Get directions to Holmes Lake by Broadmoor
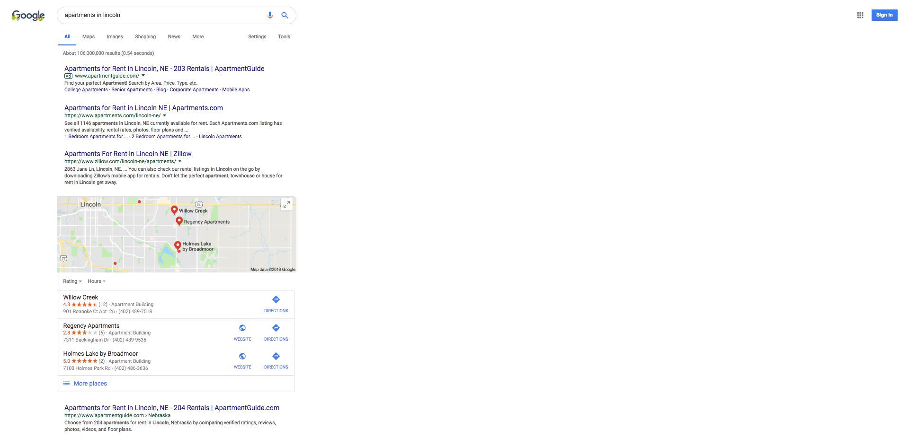Screen dimensions: 909x439 pyautogui.click(x=276, y=360)
